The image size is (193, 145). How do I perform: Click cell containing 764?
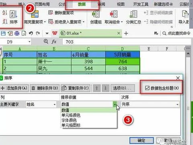123,62
